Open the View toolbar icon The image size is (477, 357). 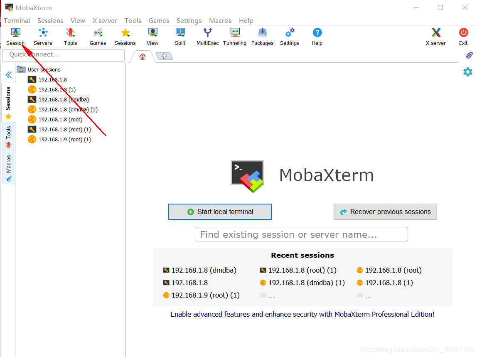tap(152, 32)
